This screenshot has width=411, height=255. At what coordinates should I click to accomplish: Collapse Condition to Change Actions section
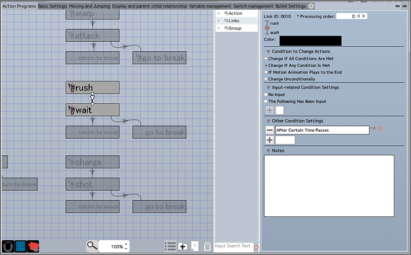(268, 52)
